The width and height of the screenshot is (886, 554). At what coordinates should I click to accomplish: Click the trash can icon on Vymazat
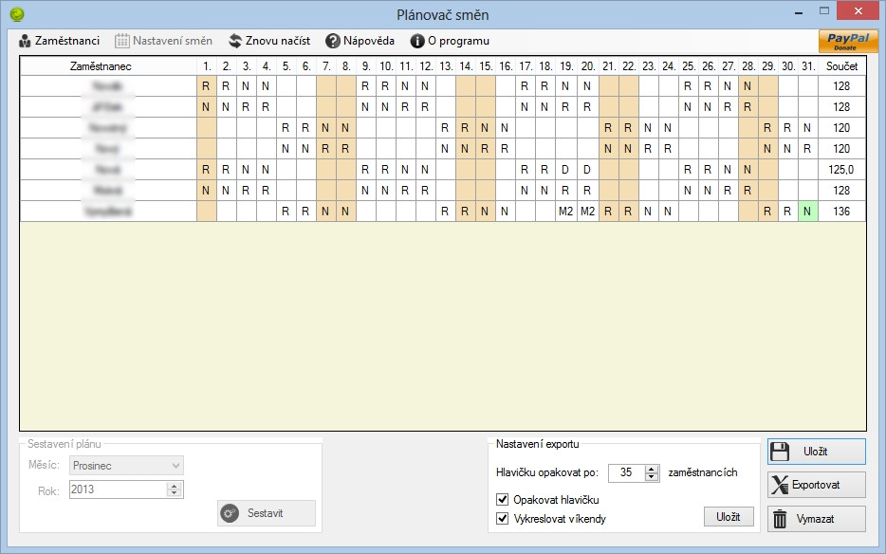pos(780,518)
